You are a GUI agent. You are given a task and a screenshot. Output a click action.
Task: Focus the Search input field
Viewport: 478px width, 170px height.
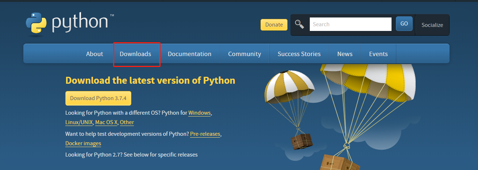(x=351, y=24)
